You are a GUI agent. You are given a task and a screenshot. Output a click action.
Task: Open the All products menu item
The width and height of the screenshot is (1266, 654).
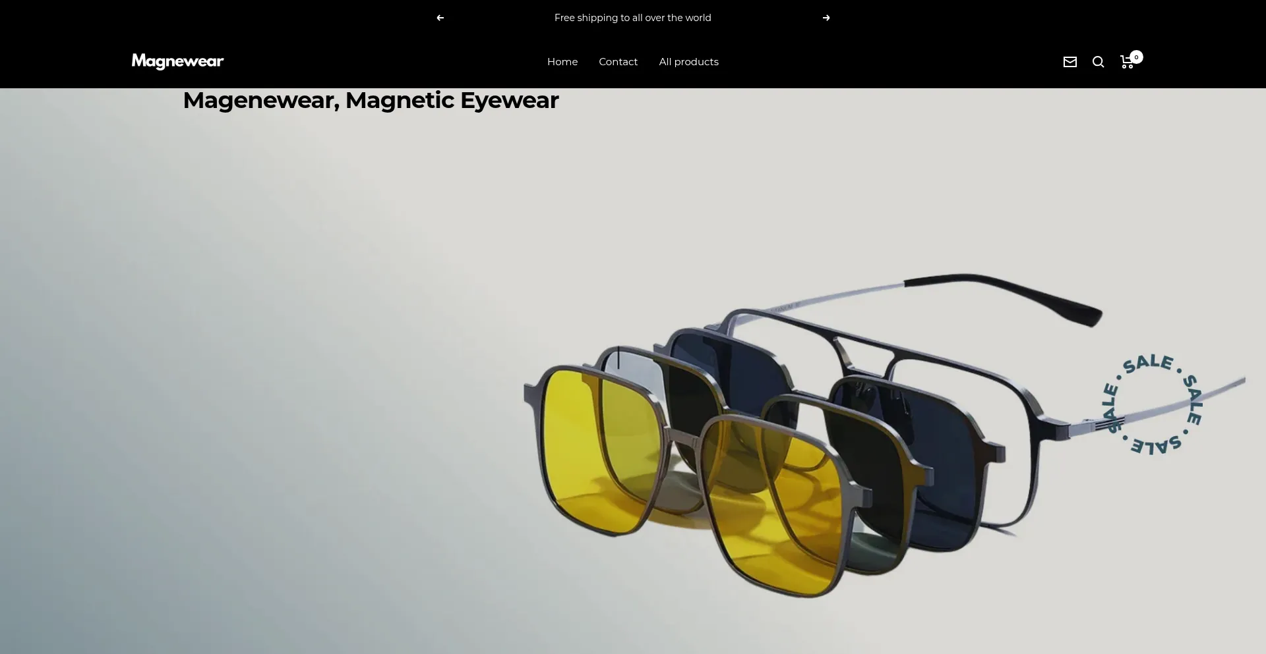(689, 62)
